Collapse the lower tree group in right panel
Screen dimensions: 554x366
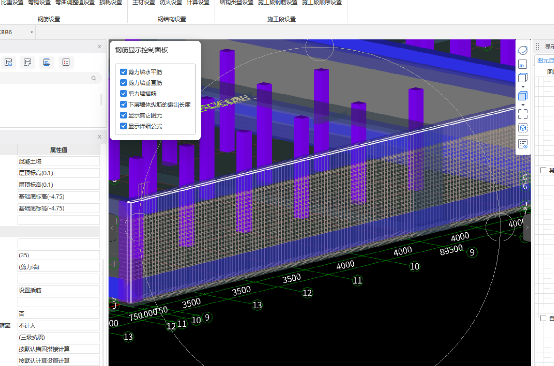pyautogui.click(x=543, y=318)
